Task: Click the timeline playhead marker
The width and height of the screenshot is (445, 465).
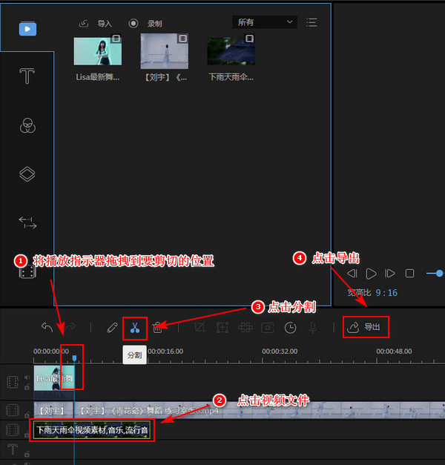Action: tap(74, 358)
